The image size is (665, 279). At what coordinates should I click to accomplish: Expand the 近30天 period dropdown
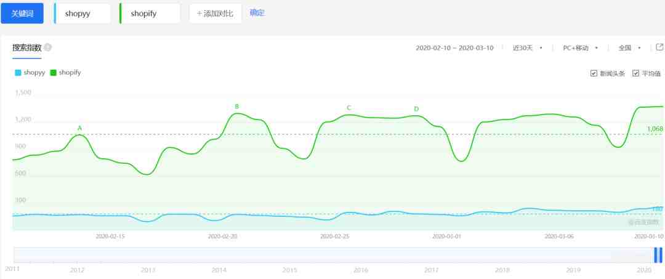pos(528,48)
